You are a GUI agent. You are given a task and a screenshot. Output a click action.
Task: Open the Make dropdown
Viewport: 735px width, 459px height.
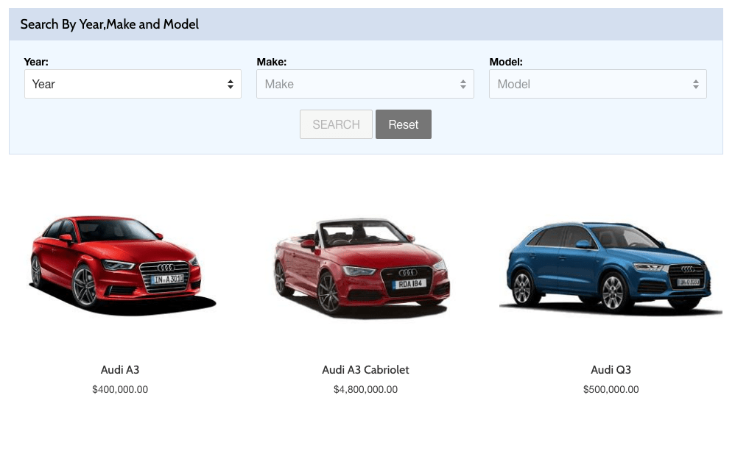coord(365,84)
